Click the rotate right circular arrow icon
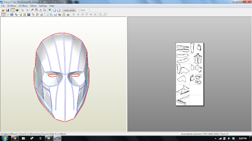Screen dimensions: 252x141 tap(105, 14)
